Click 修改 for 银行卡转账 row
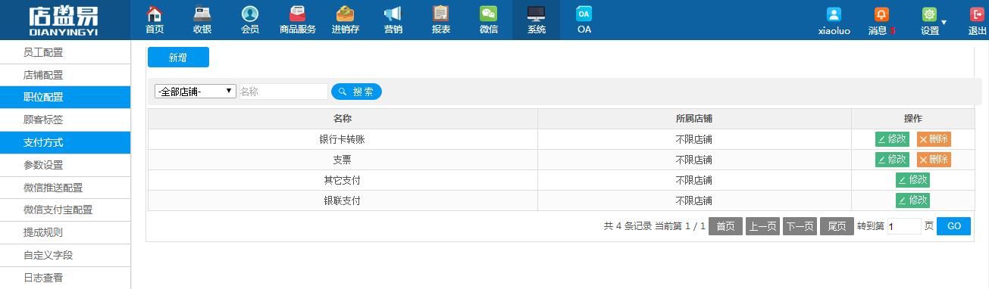 tap(892, 139)
